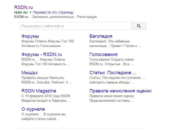Click snippet 'RSDN.ru. Gravatar. Рейтинг: 5 ...'
The image size is (176, 132).
point(47,82)
